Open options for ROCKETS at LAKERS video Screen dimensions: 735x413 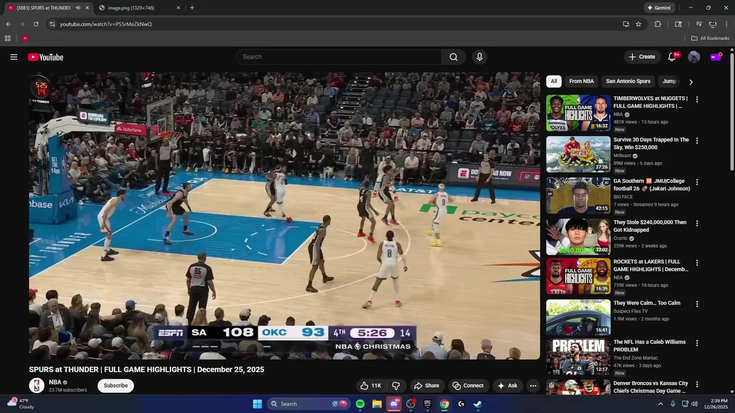pos(697,263)
